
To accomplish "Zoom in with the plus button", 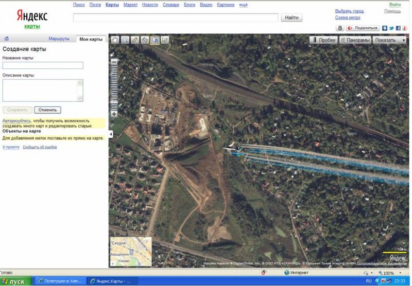I will coord(114,114).
